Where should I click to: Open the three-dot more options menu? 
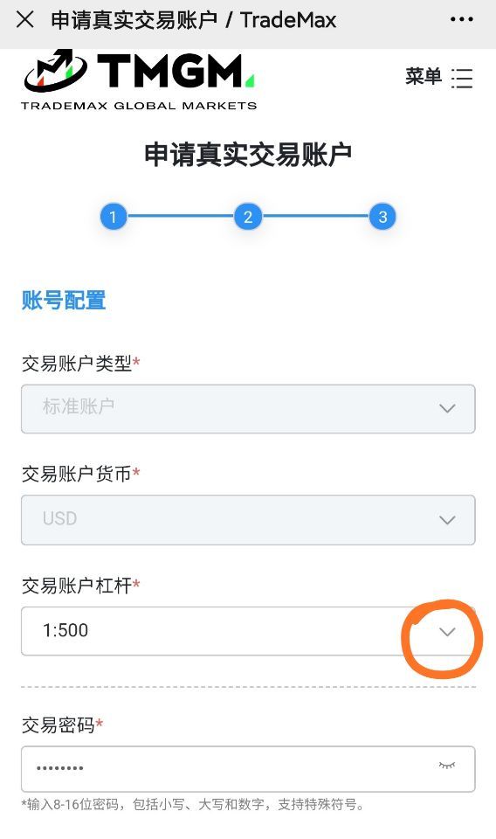pyautogui.click(x=462, y=19)
